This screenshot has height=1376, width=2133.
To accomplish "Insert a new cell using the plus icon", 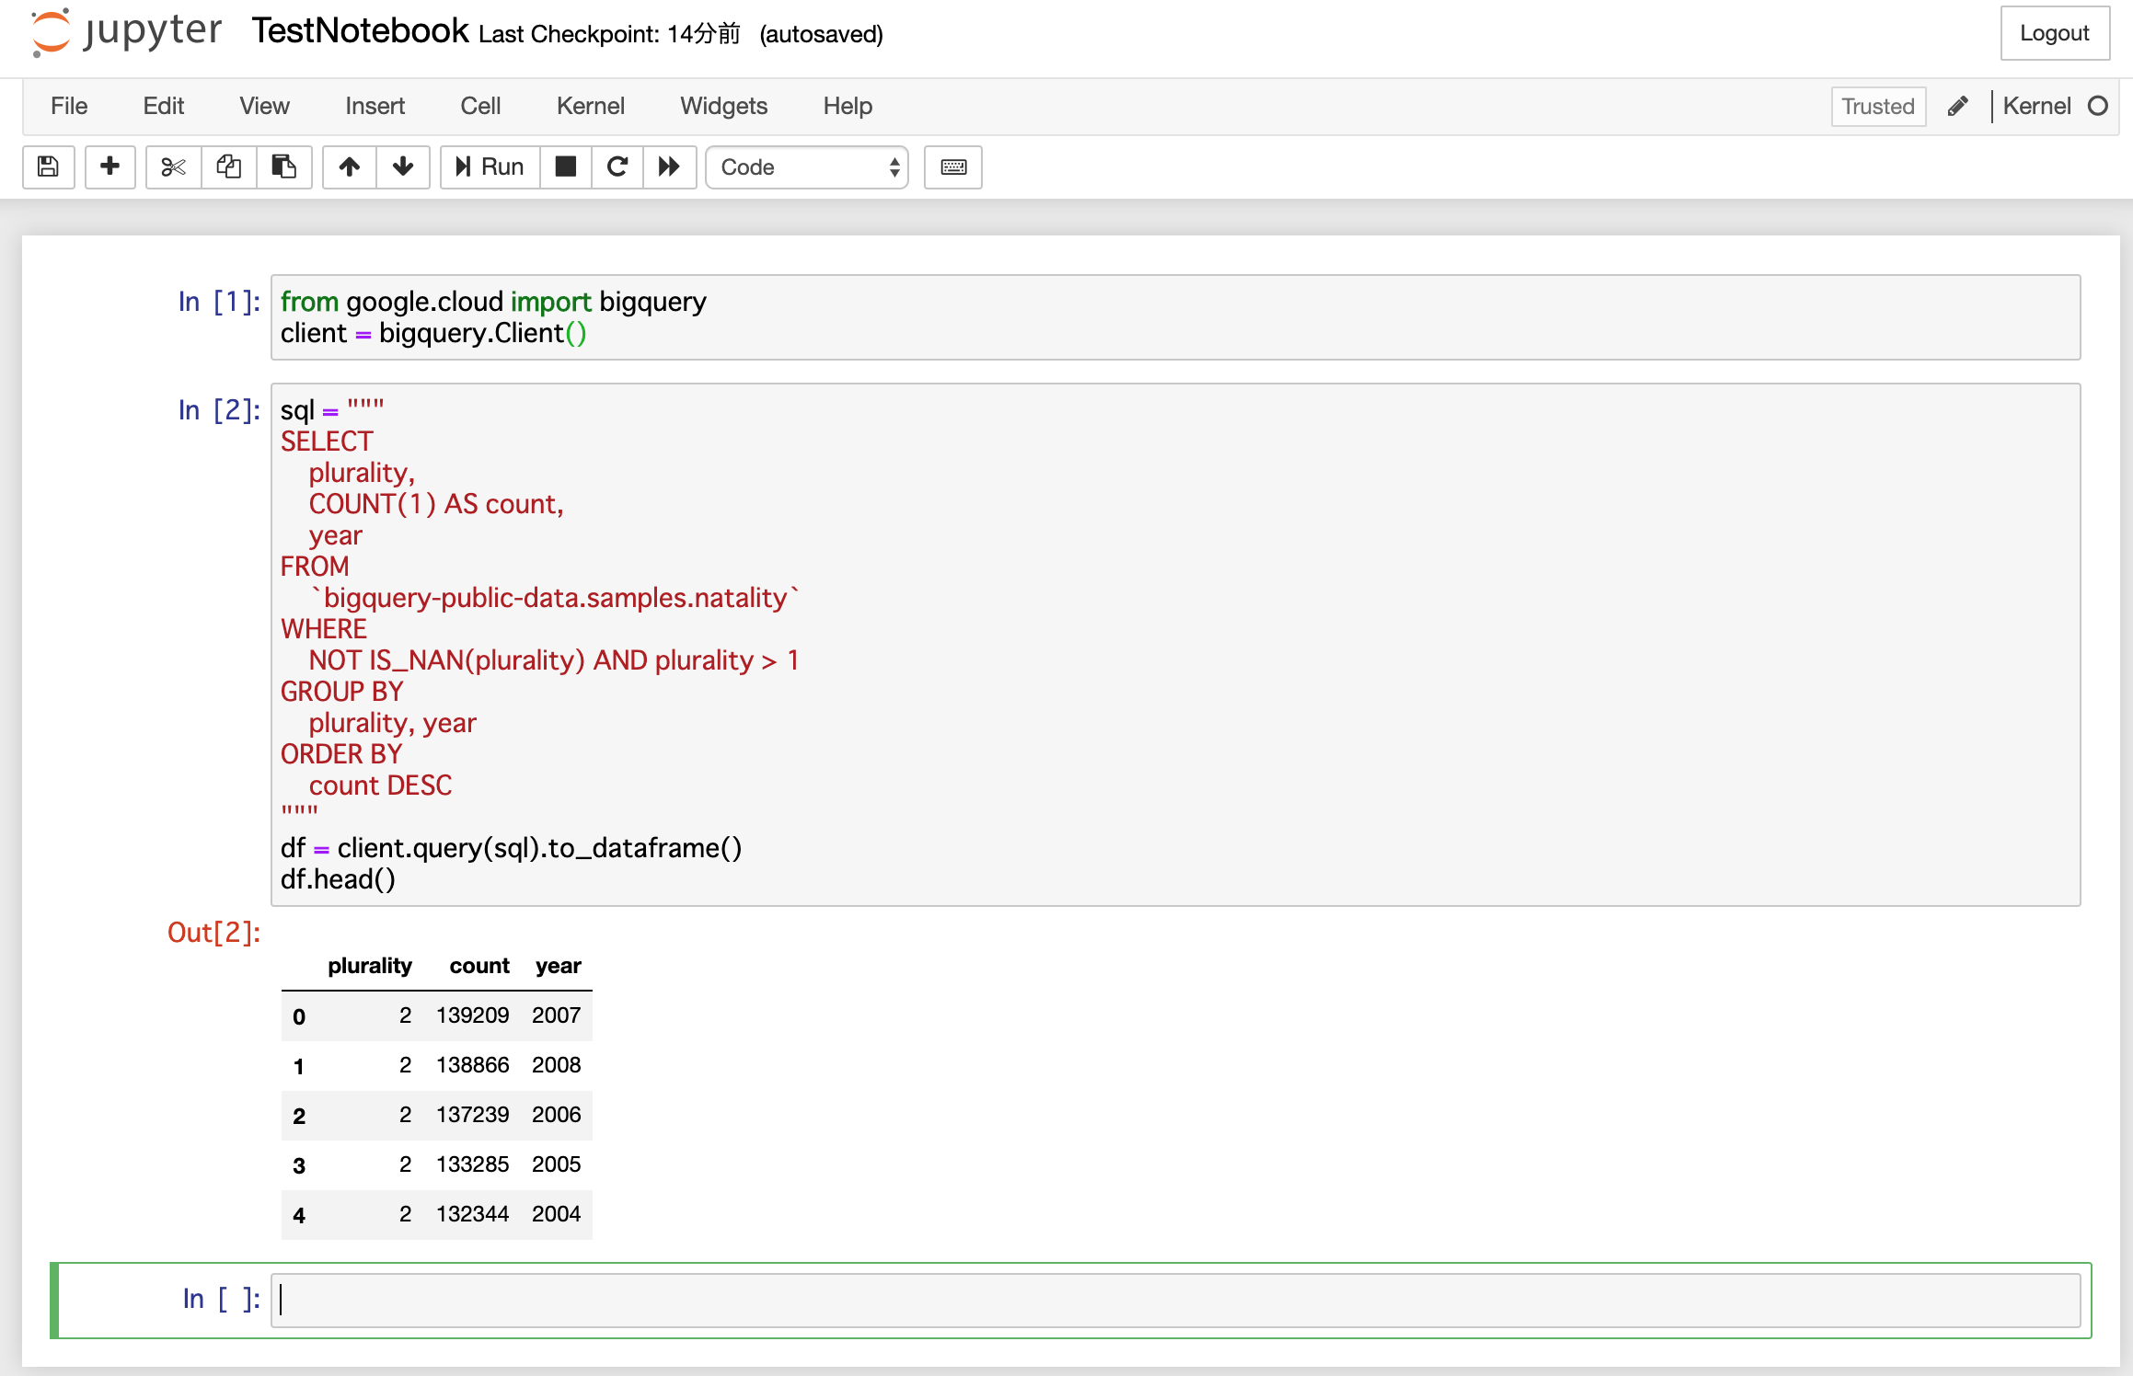I will point(110,167).
